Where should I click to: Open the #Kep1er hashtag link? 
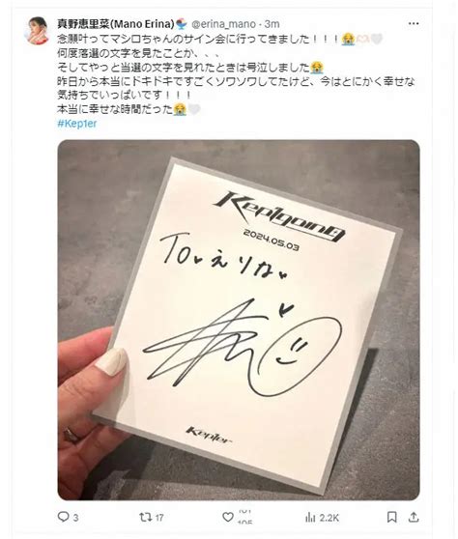pos(77,124)
